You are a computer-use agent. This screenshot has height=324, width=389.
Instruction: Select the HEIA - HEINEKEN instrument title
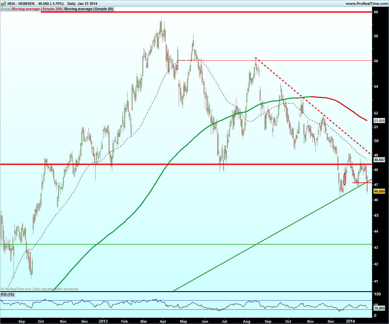click(21, 4)
